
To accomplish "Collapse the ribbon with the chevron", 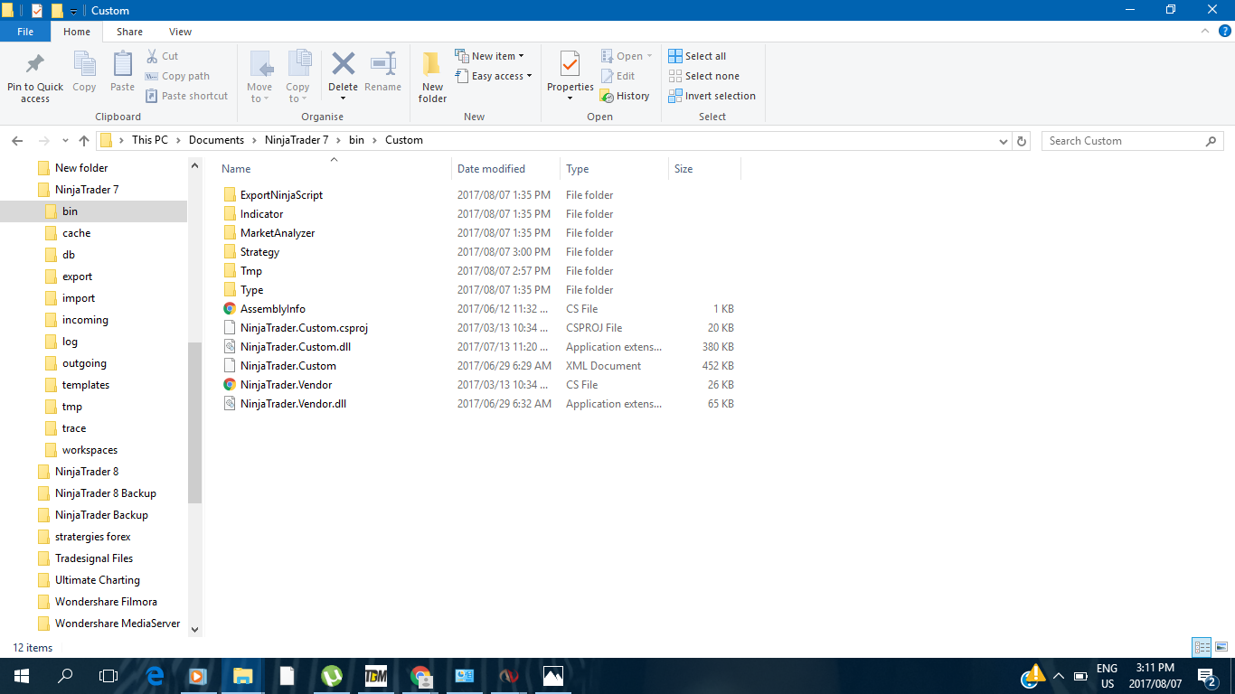I will point(1205,32).
